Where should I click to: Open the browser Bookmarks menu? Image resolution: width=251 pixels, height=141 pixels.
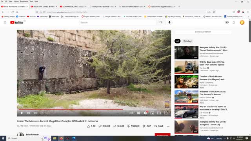coord(24,1)
